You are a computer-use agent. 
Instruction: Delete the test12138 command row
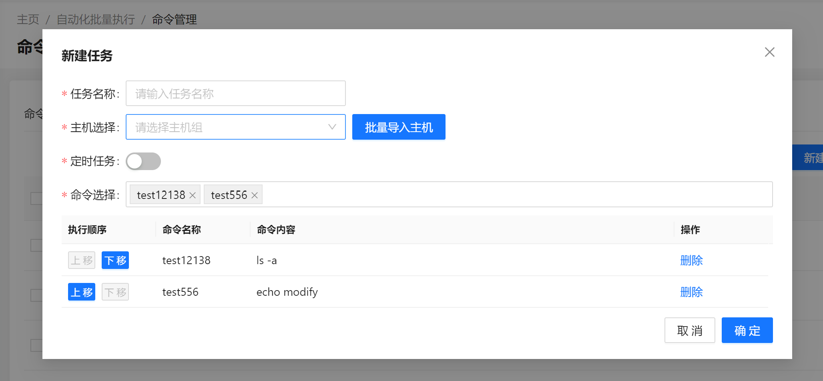coord(691,261)
